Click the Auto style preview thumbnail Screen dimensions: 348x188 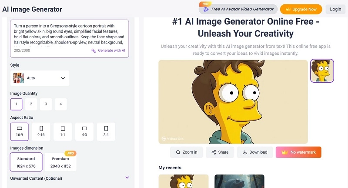pyautogui.click(x=19, y=78)
